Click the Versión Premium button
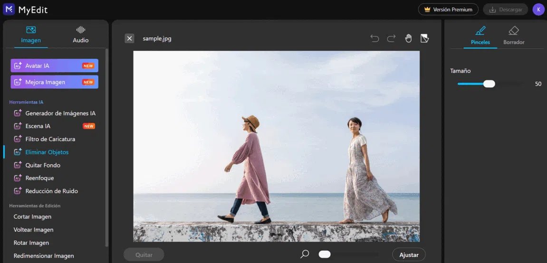 point(448,9)
